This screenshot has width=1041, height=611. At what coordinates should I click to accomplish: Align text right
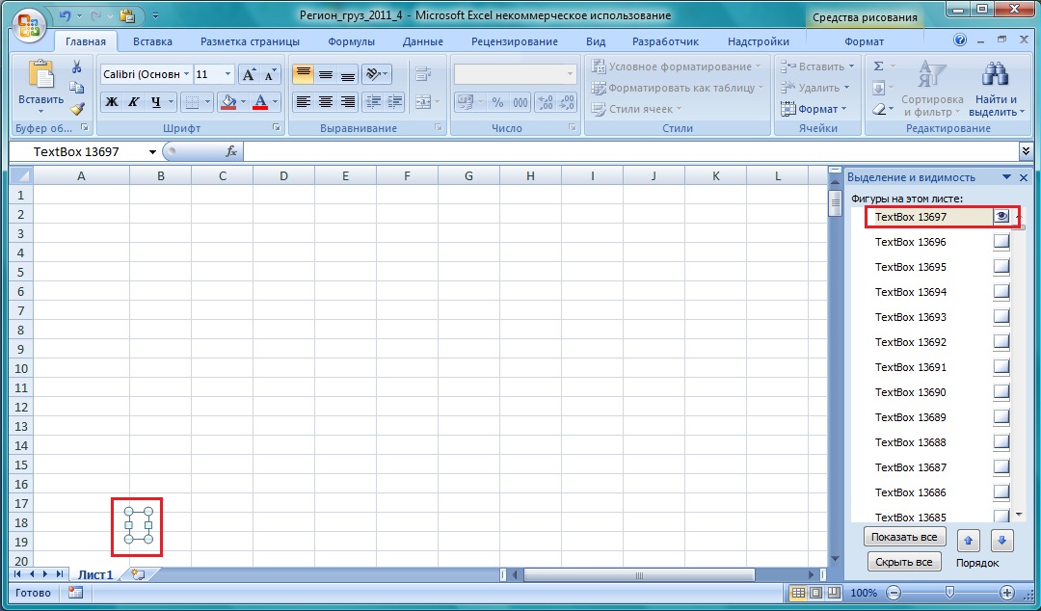pos(347,101)
